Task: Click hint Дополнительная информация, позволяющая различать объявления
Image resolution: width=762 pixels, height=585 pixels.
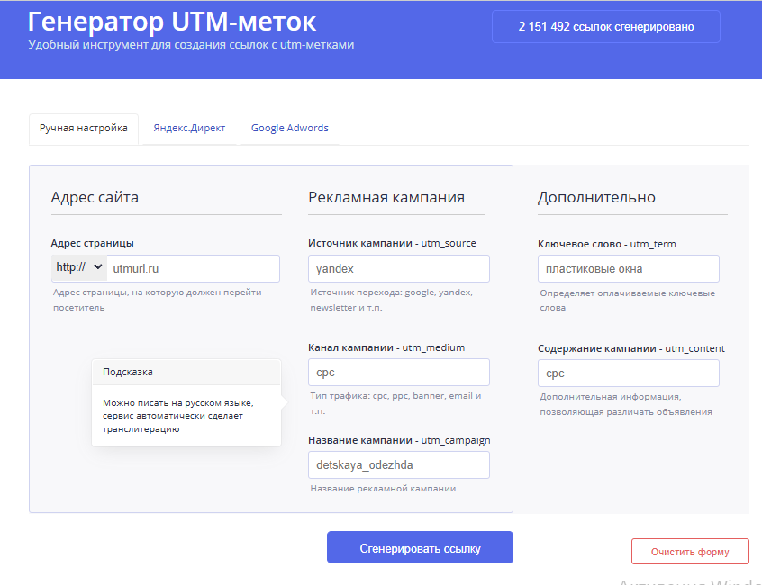Action: (x=626, y=404)
